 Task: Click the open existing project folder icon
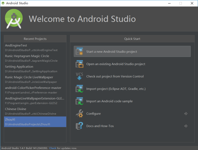(79, 64)
